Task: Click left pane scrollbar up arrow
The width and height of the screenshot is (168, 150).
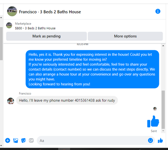Action: (1, 17)
